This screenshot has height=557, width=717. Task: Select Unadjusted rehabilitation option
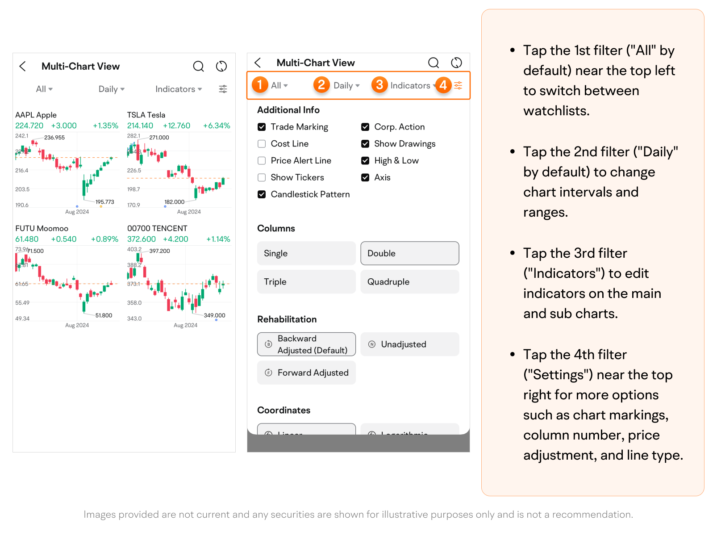coord(410,344)
